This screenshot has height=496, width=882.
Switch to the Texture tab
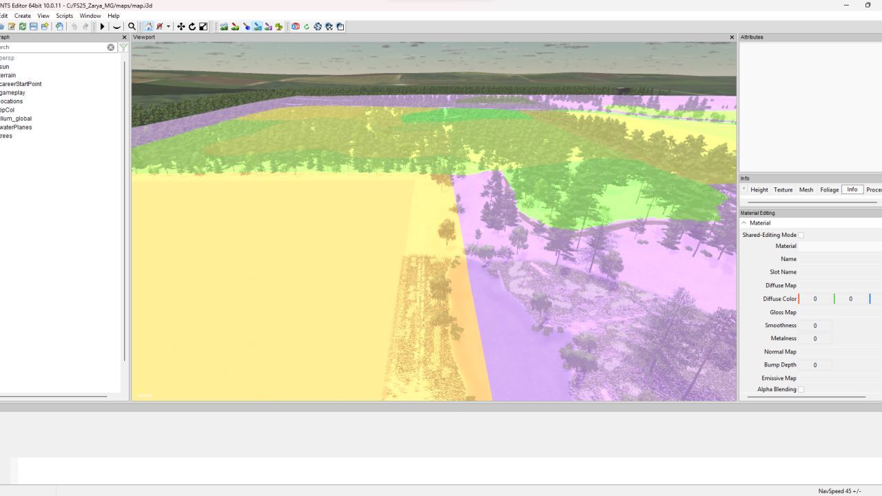click(x=783, y=189)
